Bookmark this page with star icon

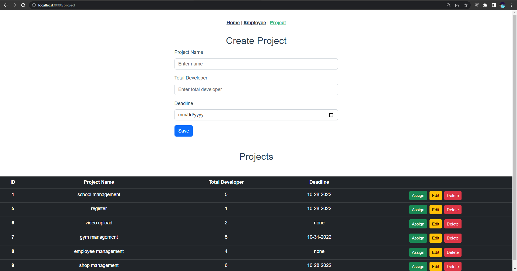coord(466,5)
